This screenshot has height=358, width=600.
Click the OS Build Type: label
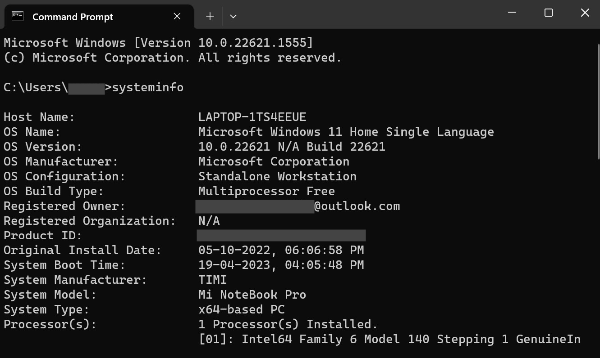pos(54,191)
